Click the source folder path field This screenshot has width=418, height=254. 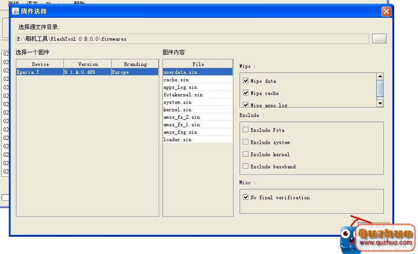coord(192,39)
